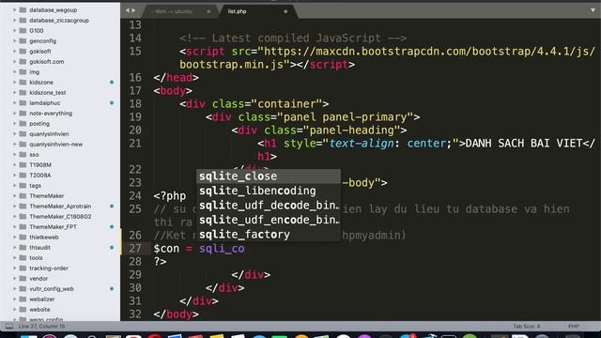
Task: Select the thietkeweb folder name
Action: click(44, 238)
